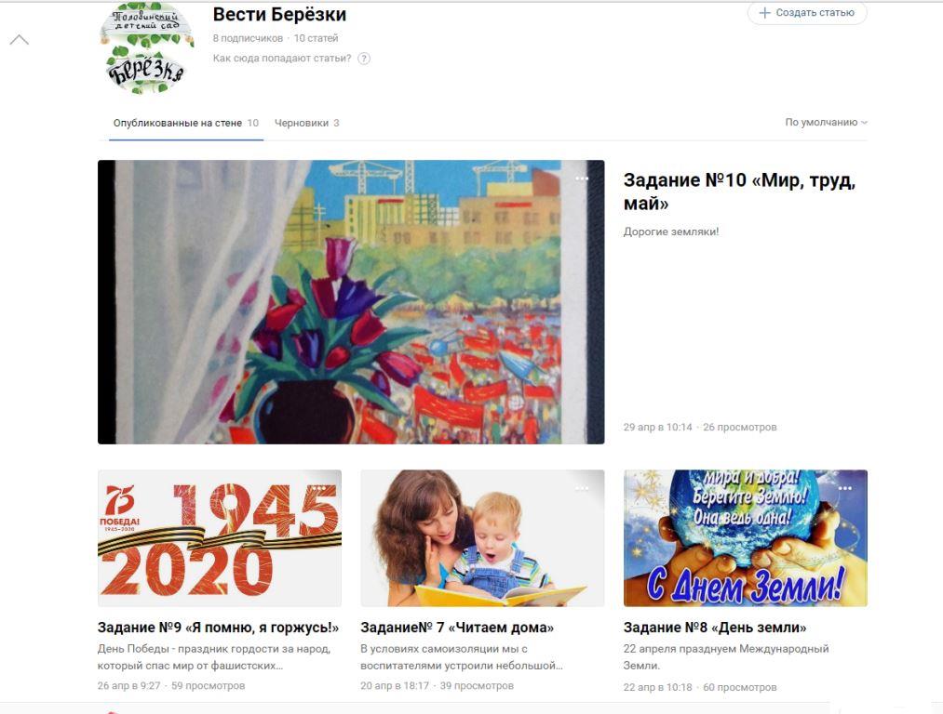
Task: Open three-dot menu on Задание №10 image
Action: coord(582,178)
